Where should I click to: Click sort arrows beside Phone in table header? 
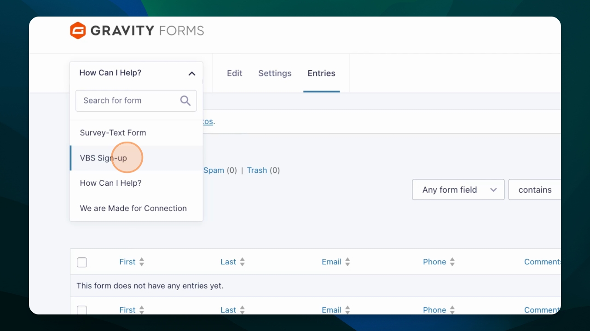point(452,262)
